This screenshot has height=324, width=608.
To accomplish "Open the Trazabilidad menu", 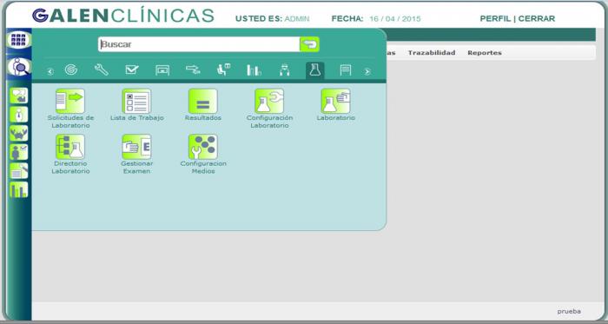I will [x=432, y=53].
